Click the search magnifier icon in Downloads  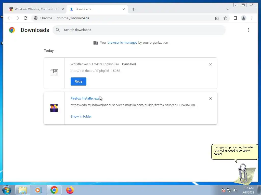(x=58, y=30)
